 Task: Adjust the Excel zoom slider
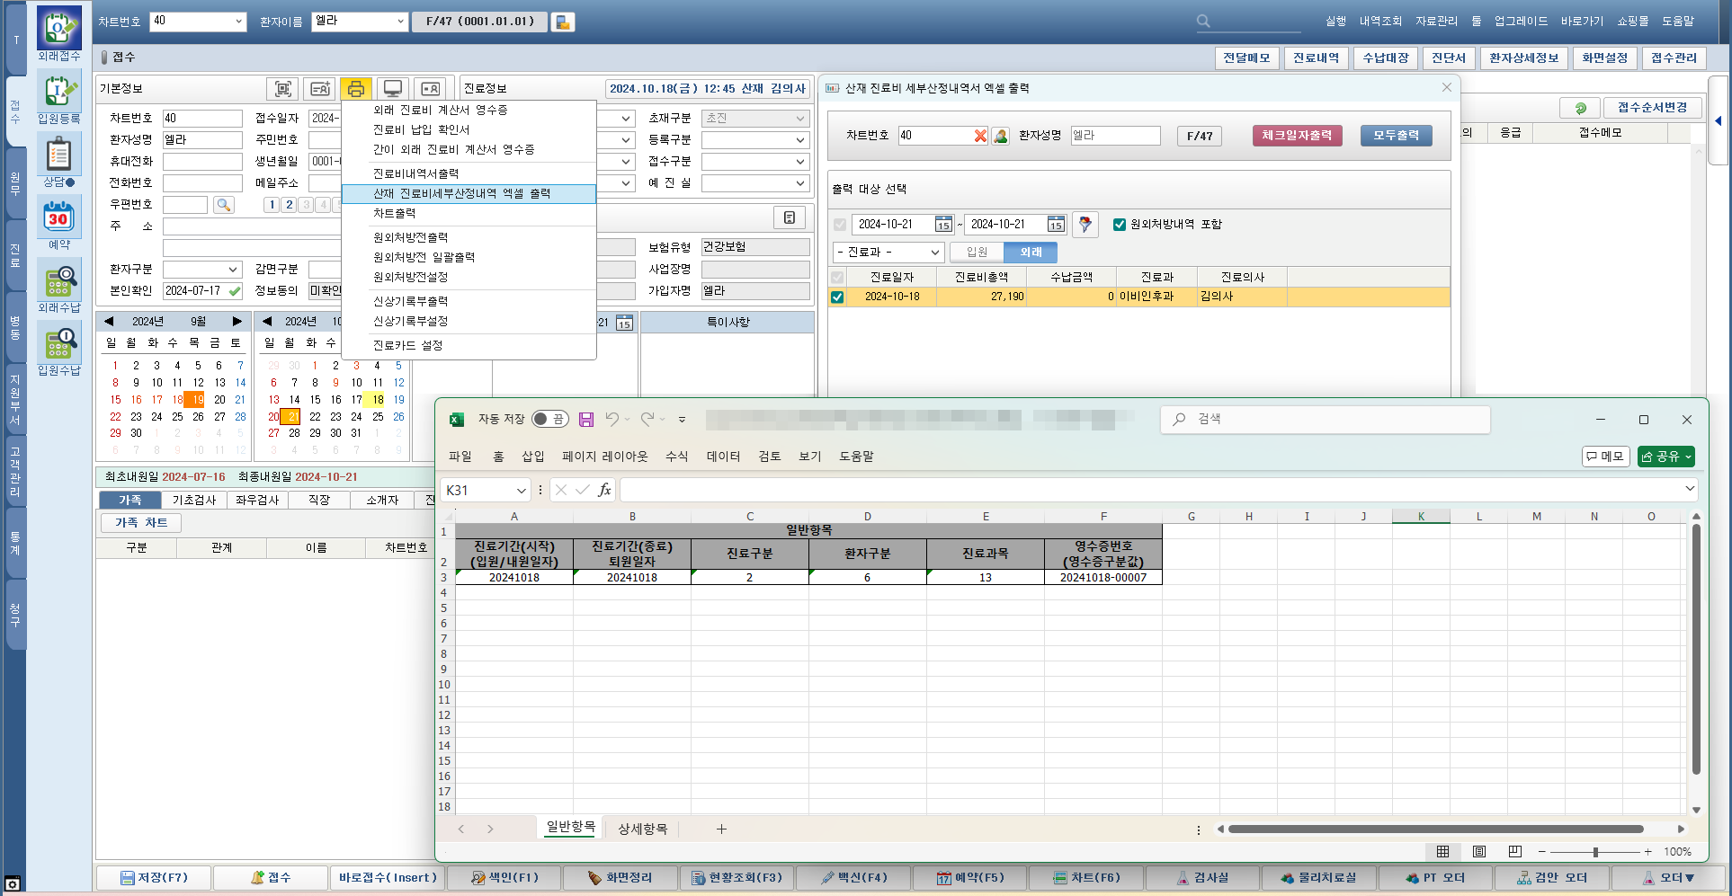tap(1595, 852)
